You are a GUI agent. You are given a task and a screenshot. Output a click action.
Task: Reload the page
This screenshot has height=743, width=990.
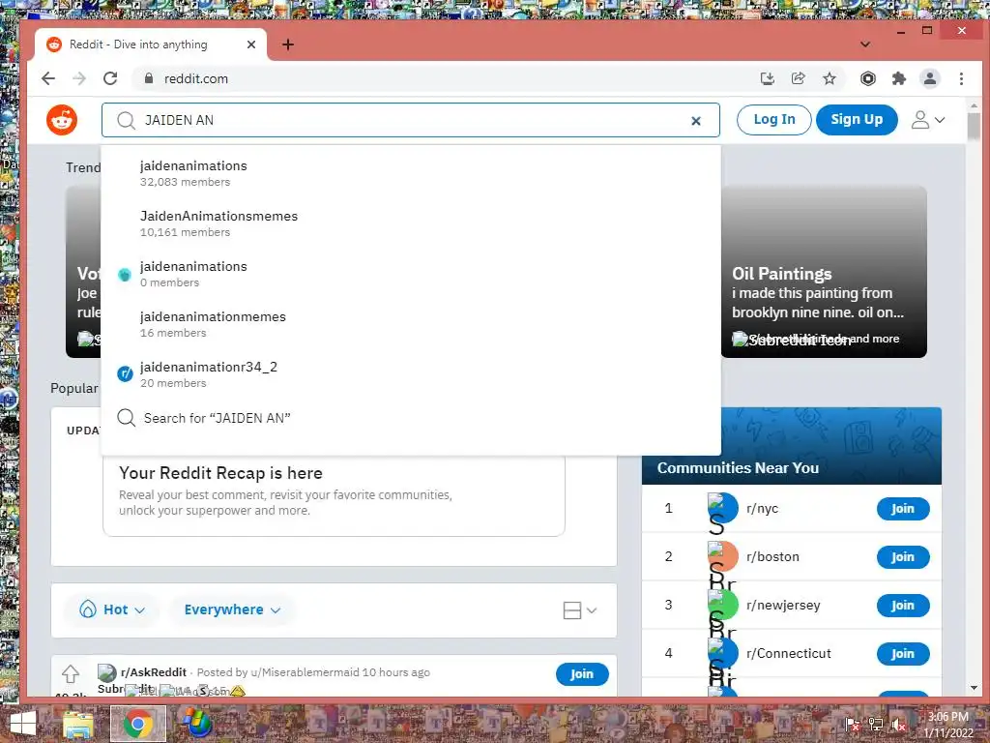click(x=110, y=78)
